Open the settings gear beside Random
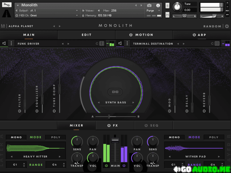Image resolution: width=231 pixels, height=173 pixels. [227, 26]
